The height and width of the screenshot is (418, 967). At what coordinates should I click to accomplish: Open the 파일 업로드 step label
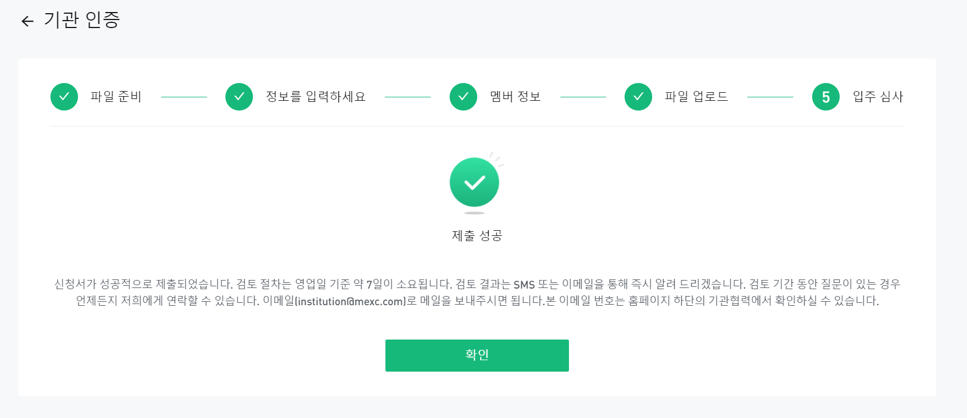696,97
